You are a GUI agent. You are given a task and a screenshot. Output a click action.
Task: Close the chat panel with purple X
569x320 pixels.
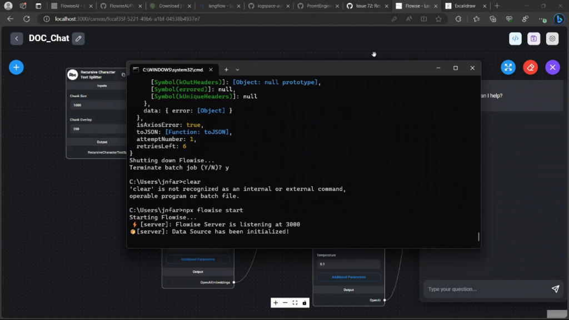[552, 67]
